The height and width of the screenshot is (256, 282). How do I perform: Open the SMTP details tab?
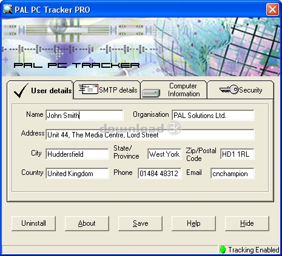tap(107, 90)
